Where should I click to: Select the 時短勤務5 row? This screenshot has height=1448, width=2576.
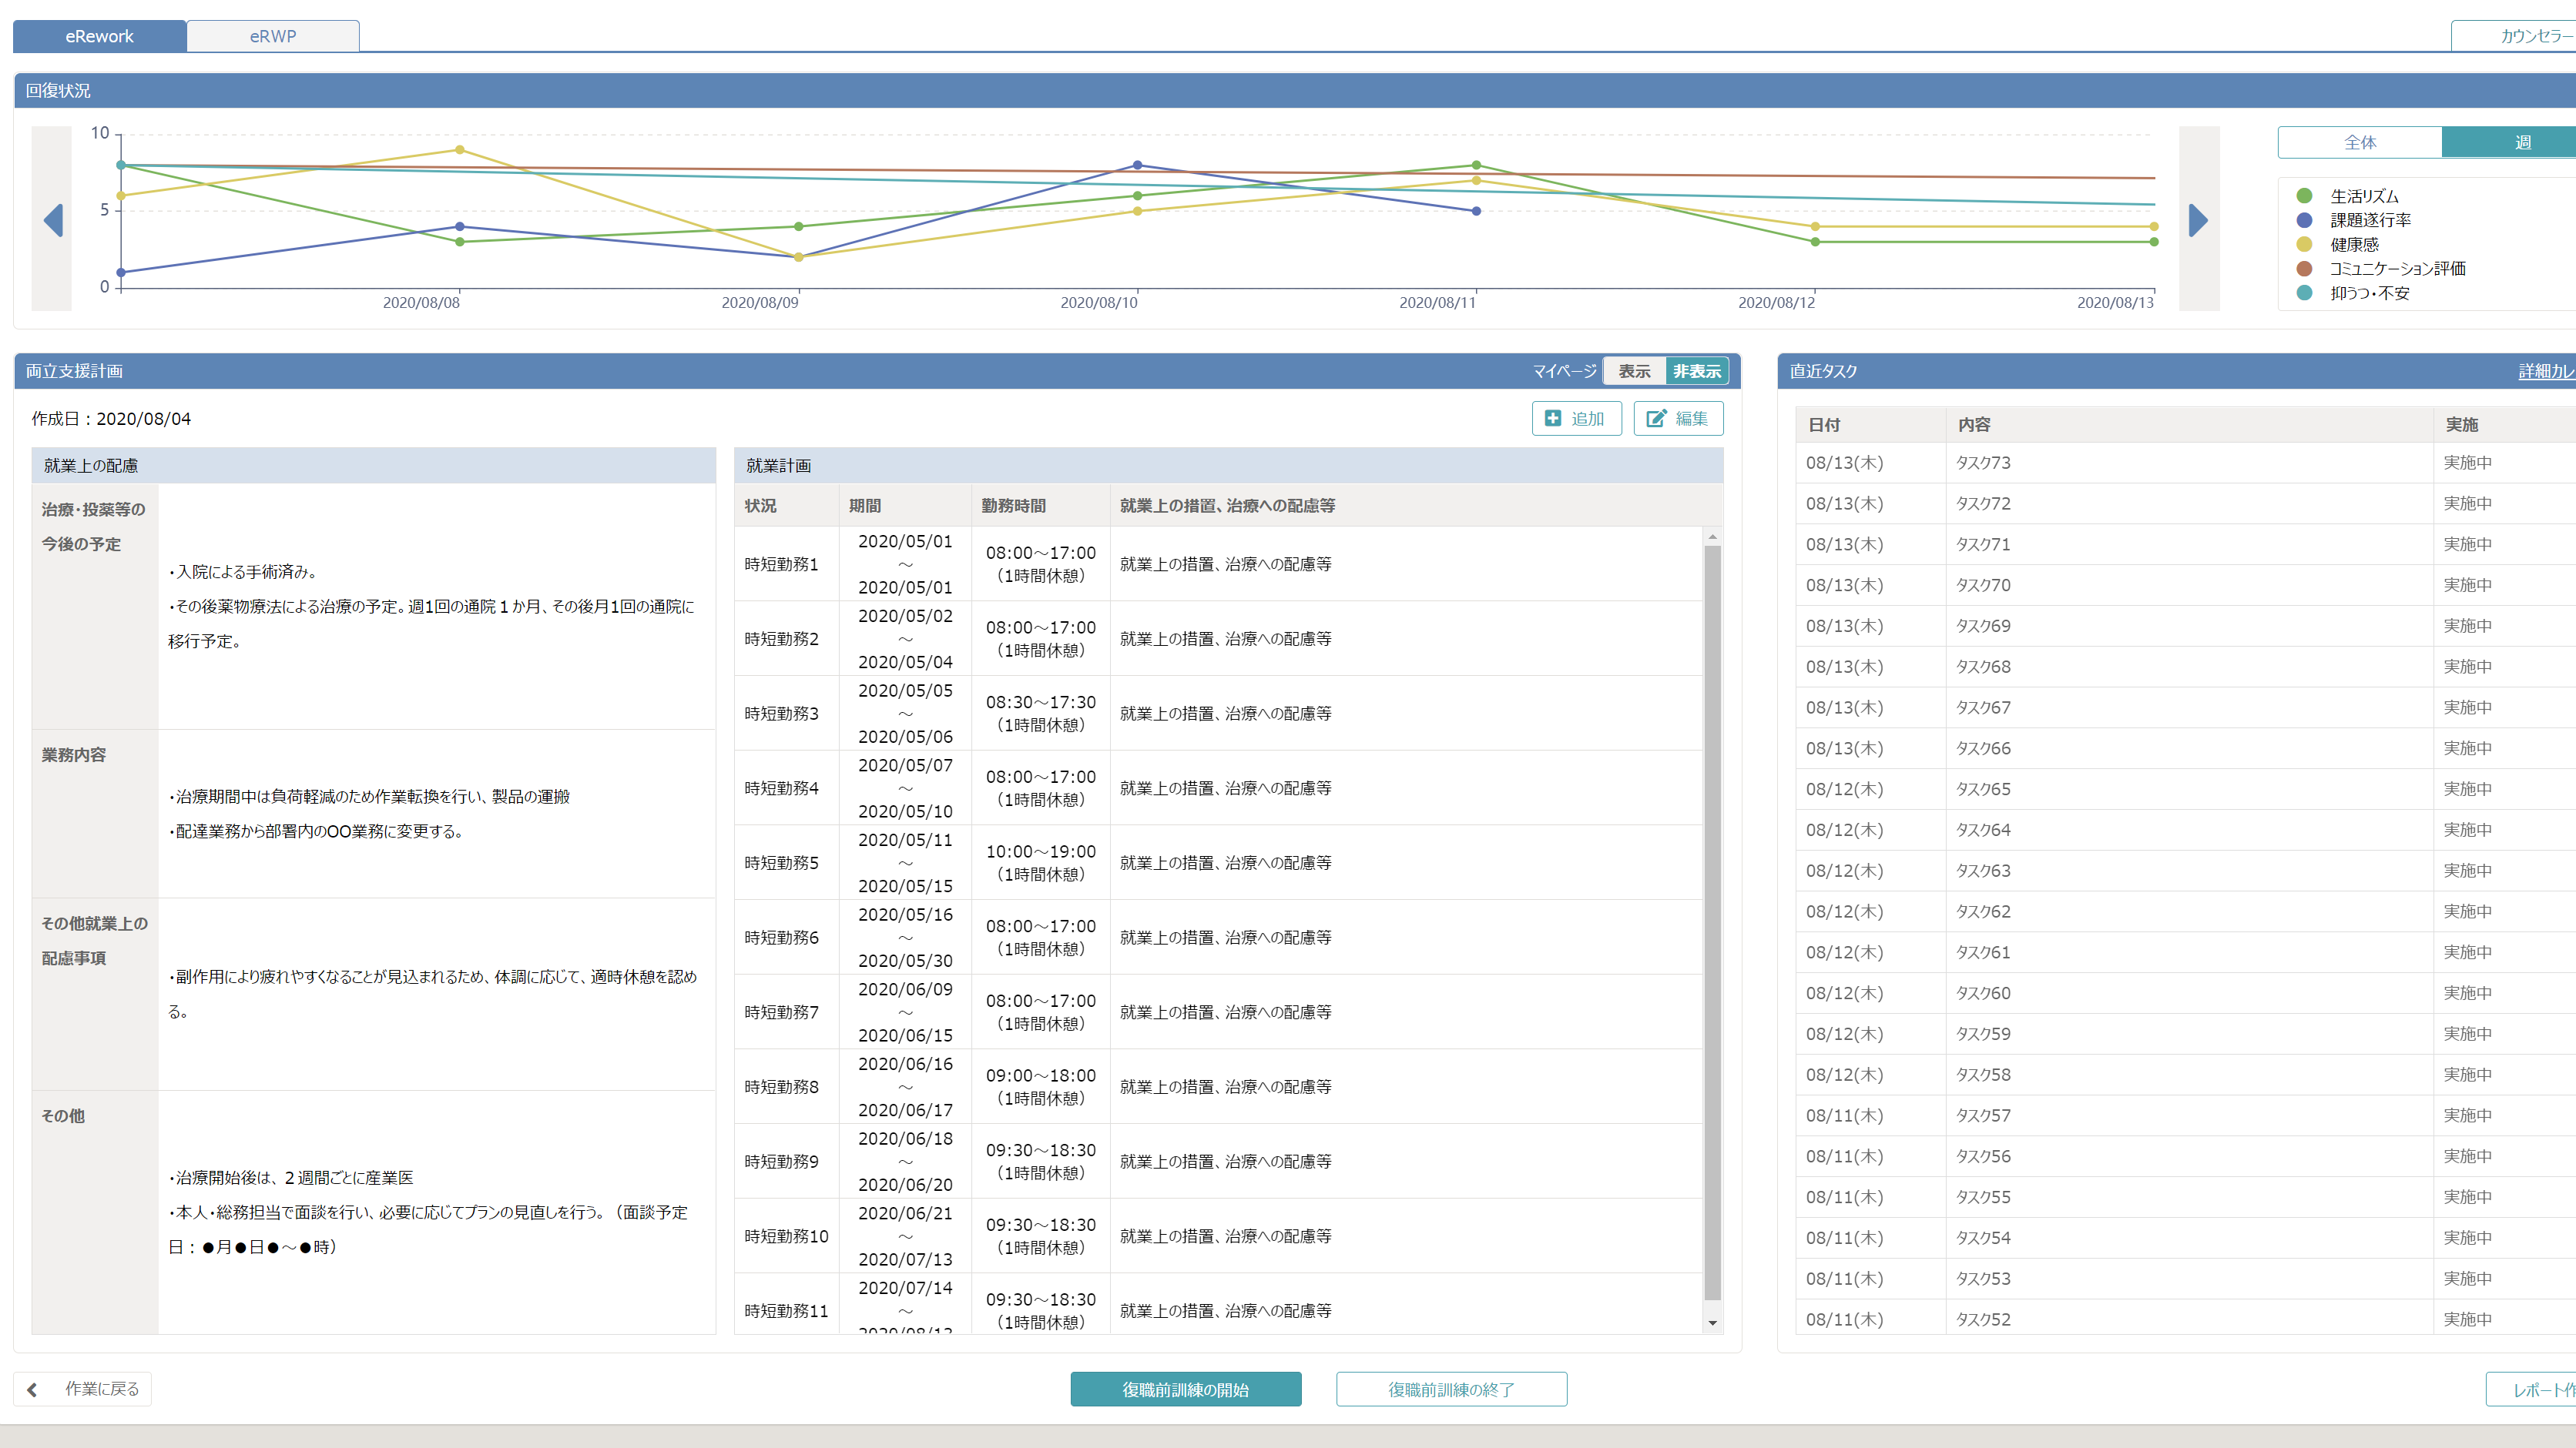click(x=1218, y=862)
